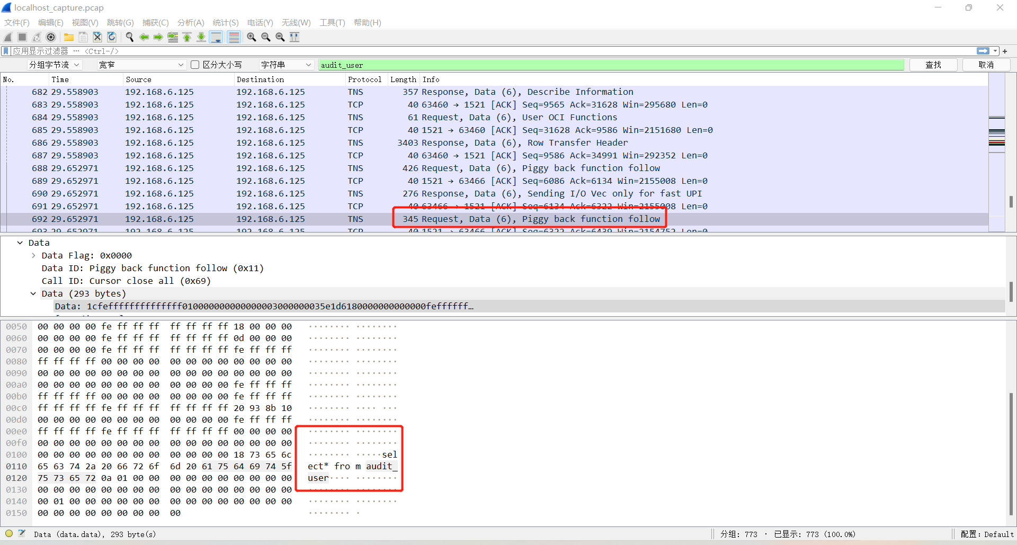Restart the capture session
The height and width of the screenshot is (545, 1017).
tap(37, 37)
